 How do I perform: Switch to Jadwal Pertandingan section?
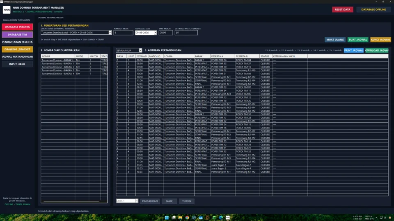click(17, 56)
